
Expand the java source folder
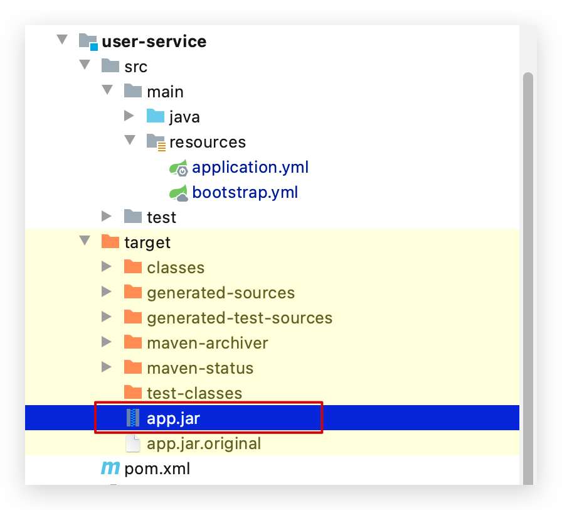pos(129,116)
